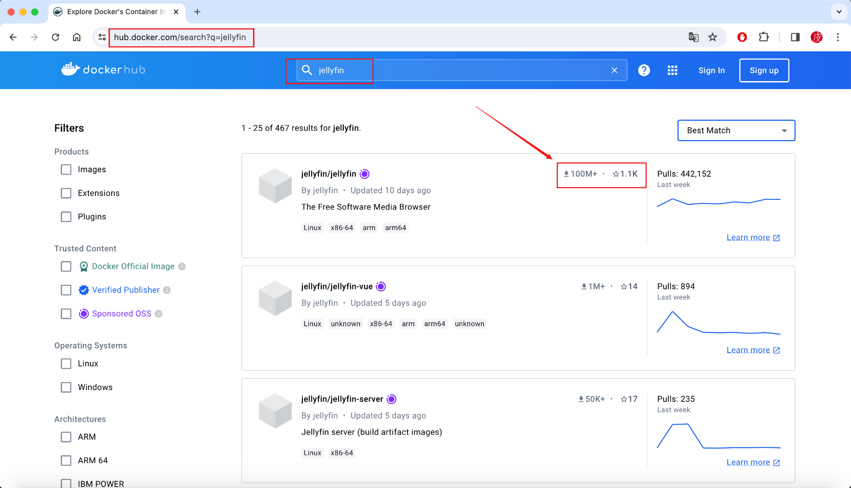Screen dimensions: 851x488
Task: Click the search magnifier icon
Action: pos(307,70)
